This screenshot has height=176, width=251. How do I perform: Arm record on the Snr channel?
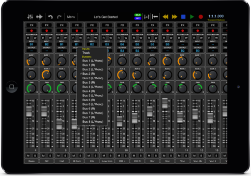pos(152,30)
